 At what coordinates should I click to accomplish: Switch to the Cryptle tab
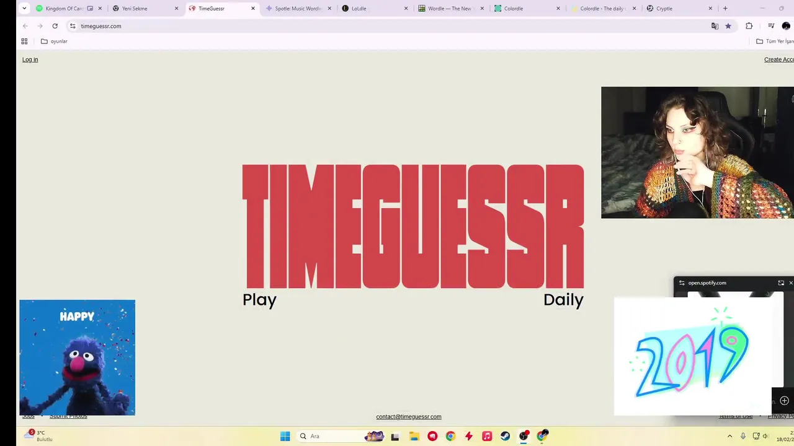pyautogui.click(x=680, y=9)
